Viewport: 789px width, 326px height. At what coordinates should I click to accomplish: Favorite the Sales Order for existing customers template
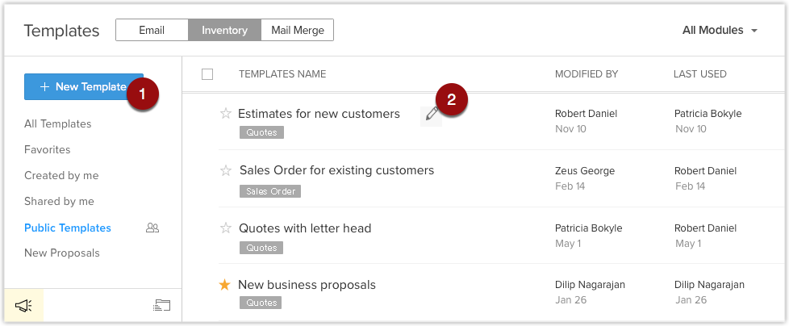click(x=225, y=170)
